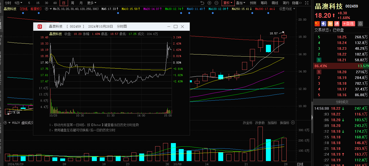Switch to 月 monthly period
Screen dimensions: 369x166
click(81, 3)
